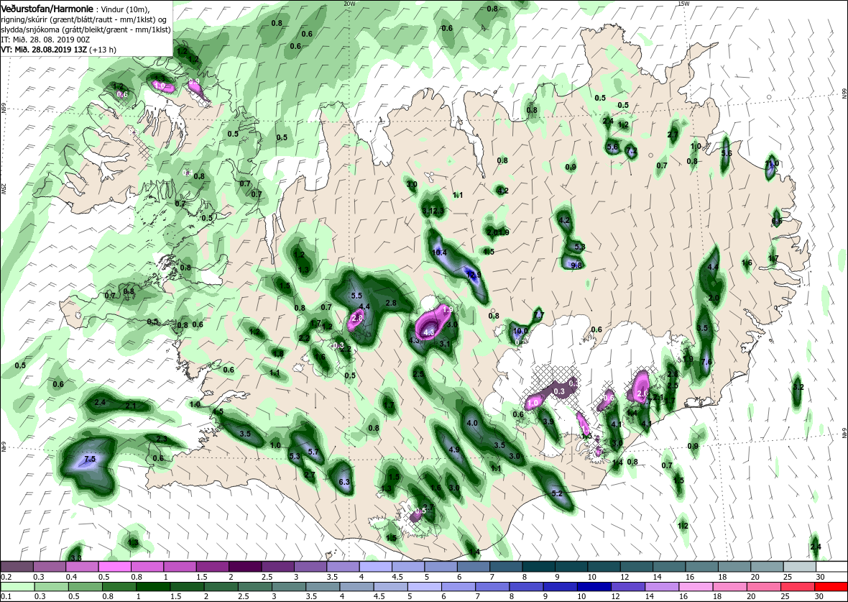Select the white 30 snow legend swatch
Screen dimensions: 848x602
point(831,567)
